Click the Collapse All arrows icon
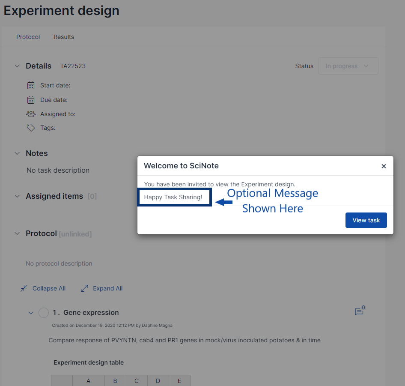Viewport: 405px width, 386px height. (x=24, y=288)
